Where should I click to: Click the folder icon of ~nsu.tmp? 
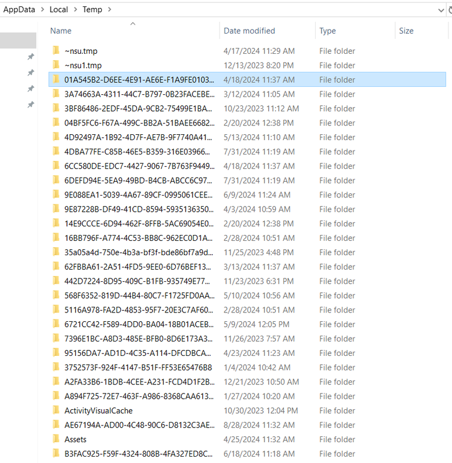[x=56, y=50]
